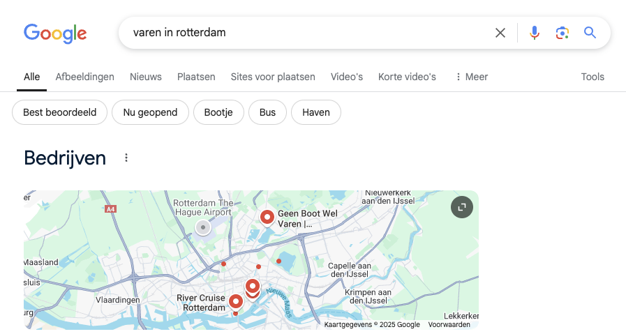Open the Tools search options

click(593, 77)
